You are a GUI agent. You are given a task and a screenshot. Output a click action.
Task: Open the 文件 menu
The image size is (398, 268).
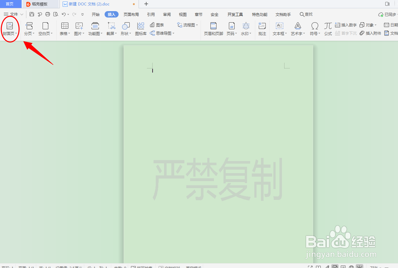pyautogui.click(x=13, y=14)
